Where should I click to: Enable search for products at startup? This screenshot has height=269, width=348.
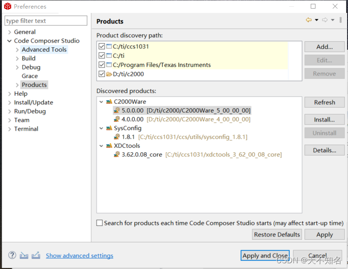[100, 223]
